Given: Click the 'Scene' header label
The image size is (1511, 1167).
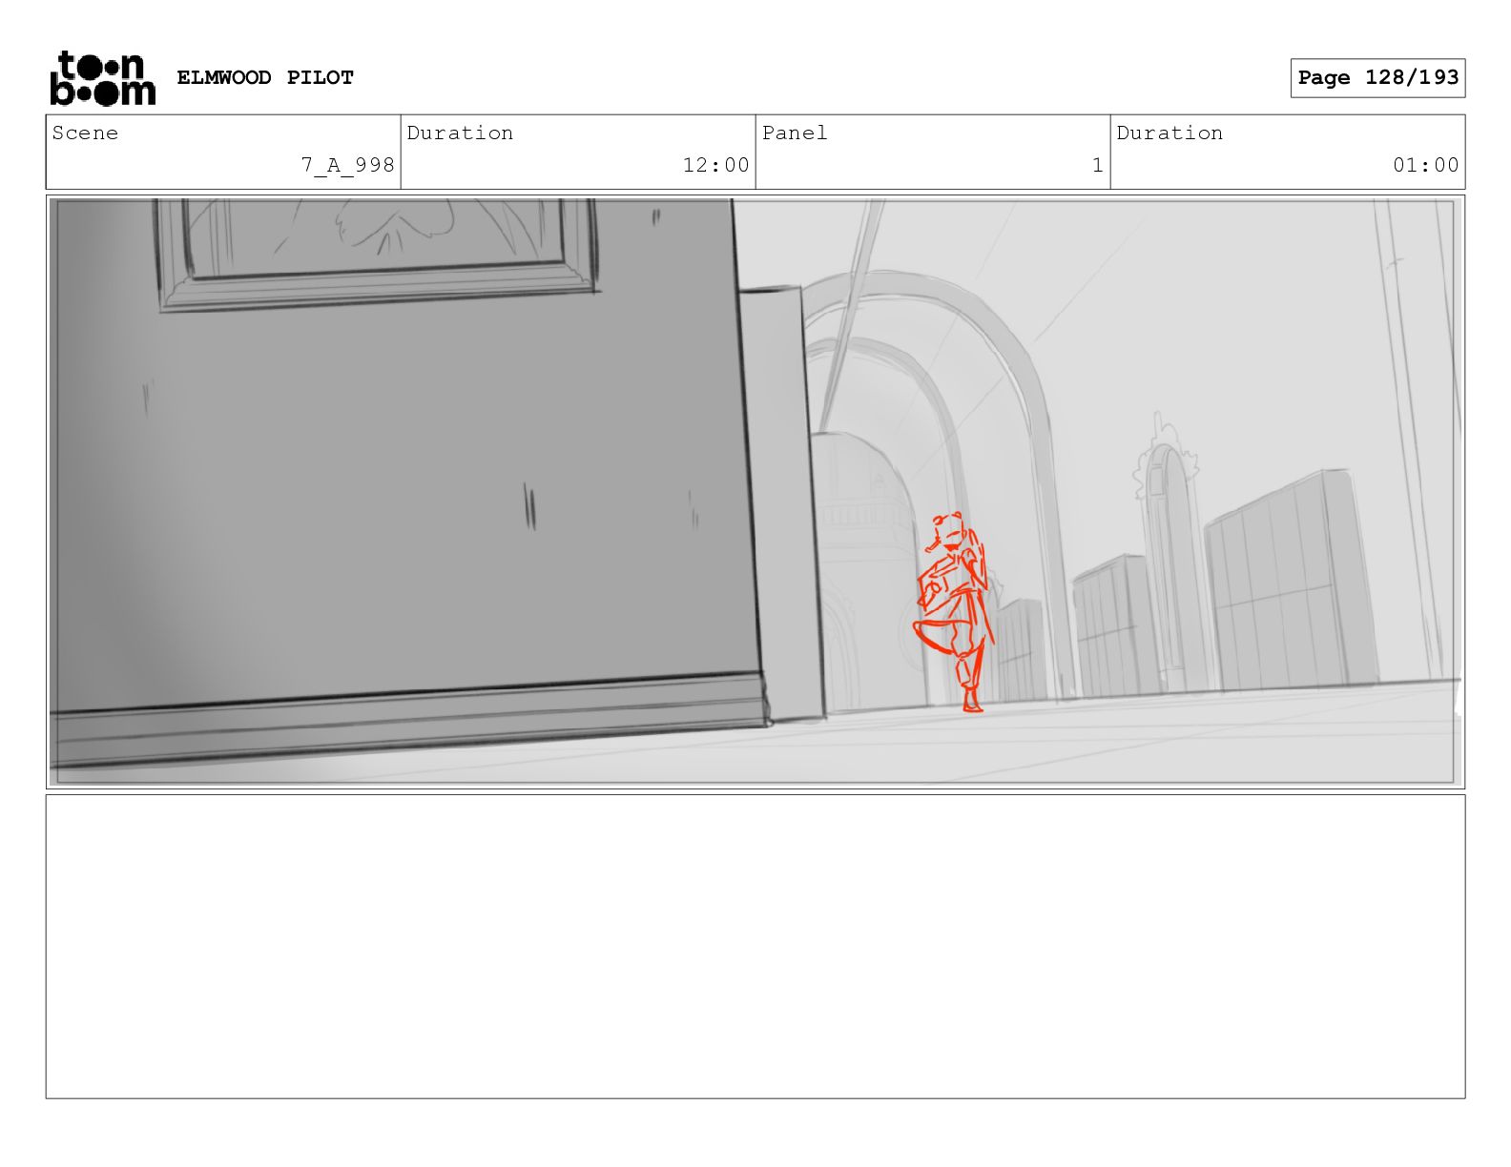Looking at the screenshot, I should pyautogui.click(x=85, y=133).
